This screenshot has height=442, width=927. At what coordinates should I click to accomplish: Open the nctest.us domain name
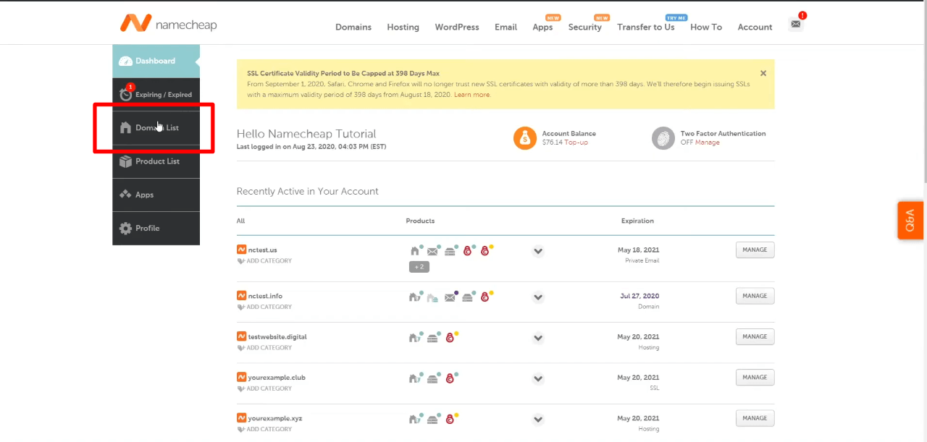(262, 250)
